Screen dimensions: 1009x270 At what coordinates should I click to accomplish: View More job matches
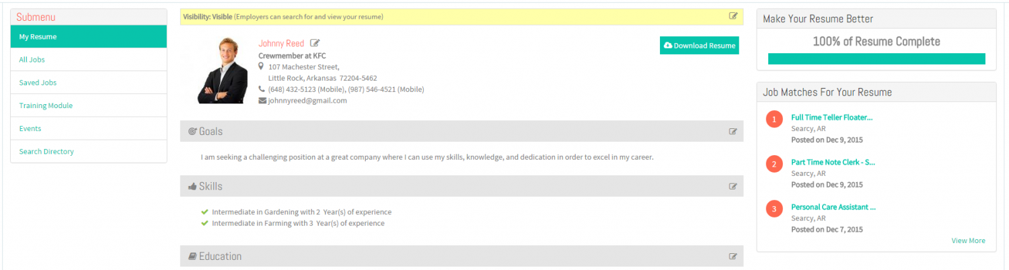968,240
